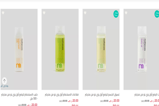This screenshot has width=159, height=106.
Task: Click teal badge on baby body wash card
Action: coord(116,14)
